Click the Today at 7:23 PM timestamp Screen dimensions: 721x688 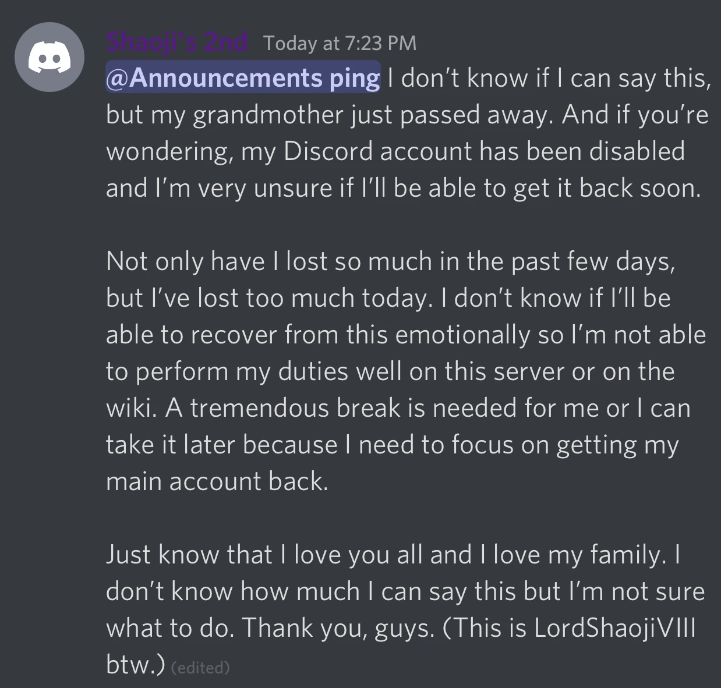pos(340,42)
